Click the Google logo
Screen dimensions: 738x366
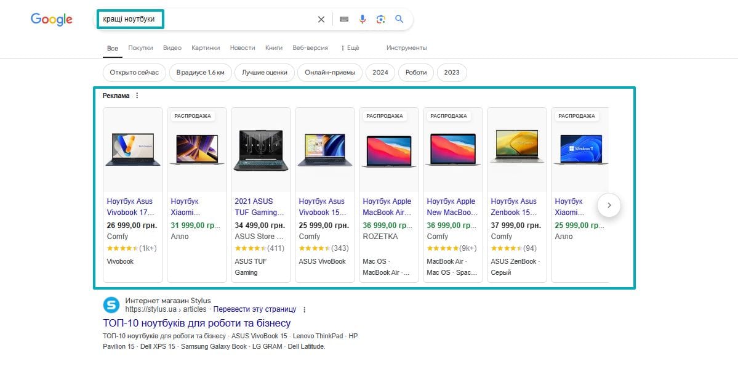pyautogui.click(x=51, y=19)
